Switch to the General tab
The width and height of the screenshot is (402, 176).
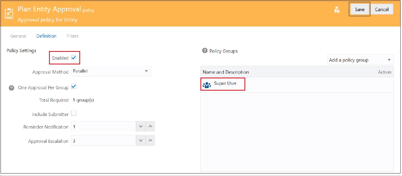click(18, 36)
